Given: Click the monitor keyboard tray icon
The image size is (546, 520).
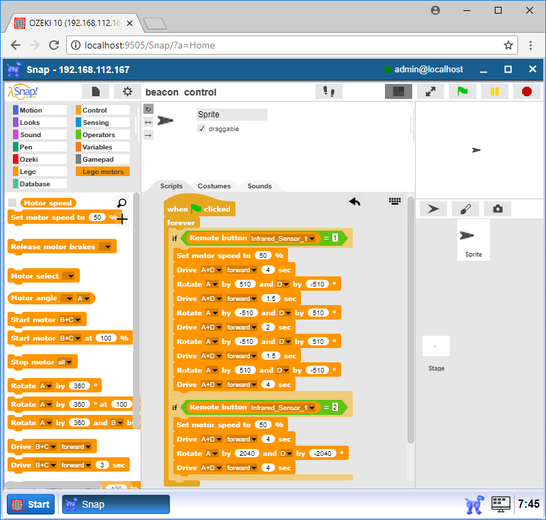Looking at the screenshot, I should [x=501, y=504].
